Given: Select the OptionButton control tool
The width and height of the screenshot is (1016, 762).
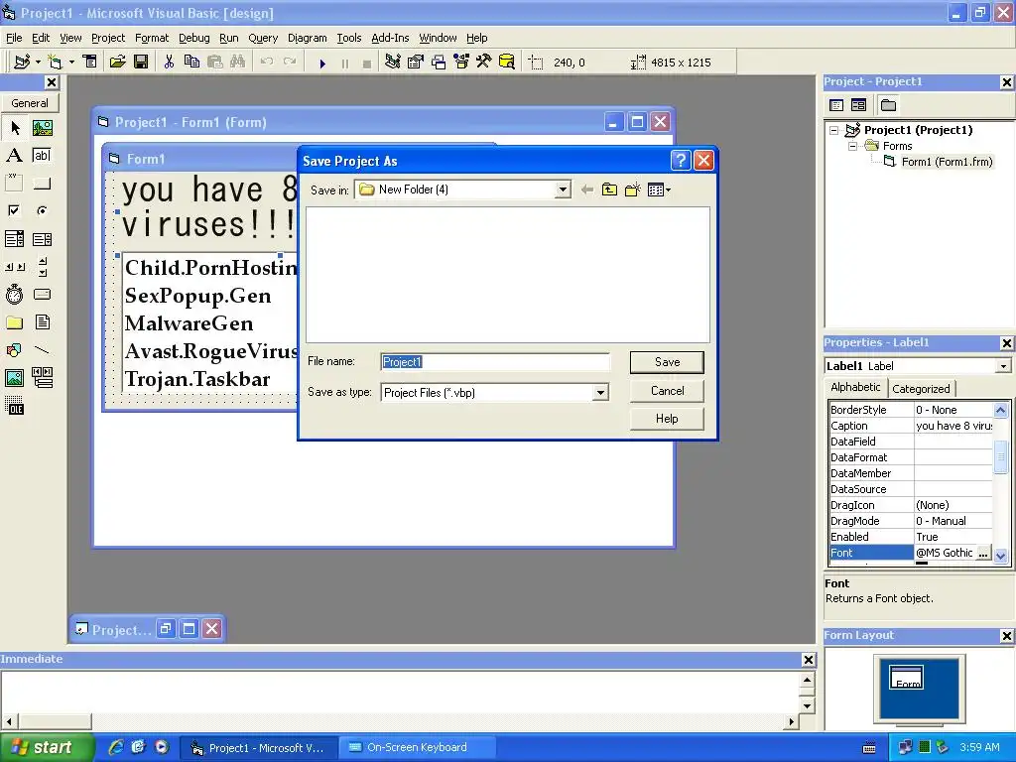Looking at the screenshot, I should tap(42, 211).
